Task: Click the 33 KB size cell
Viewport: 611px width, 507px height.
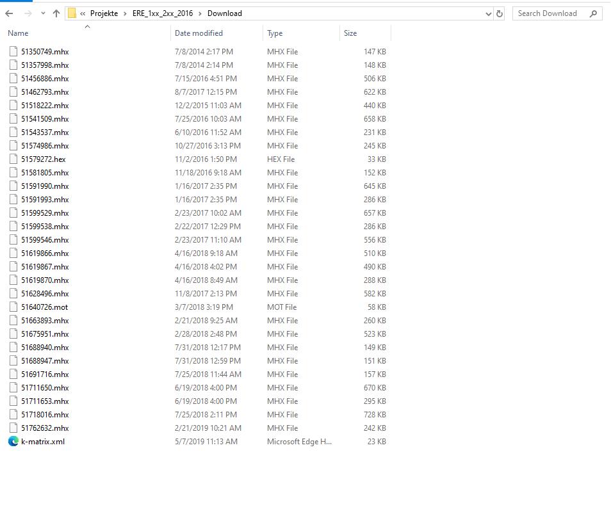Action: [x=377, y=159]
